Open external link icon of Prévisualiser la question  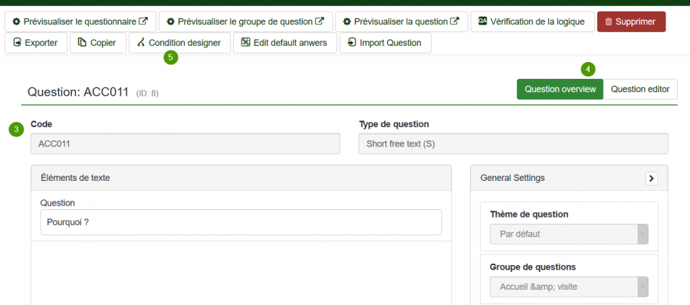[455, 21]
